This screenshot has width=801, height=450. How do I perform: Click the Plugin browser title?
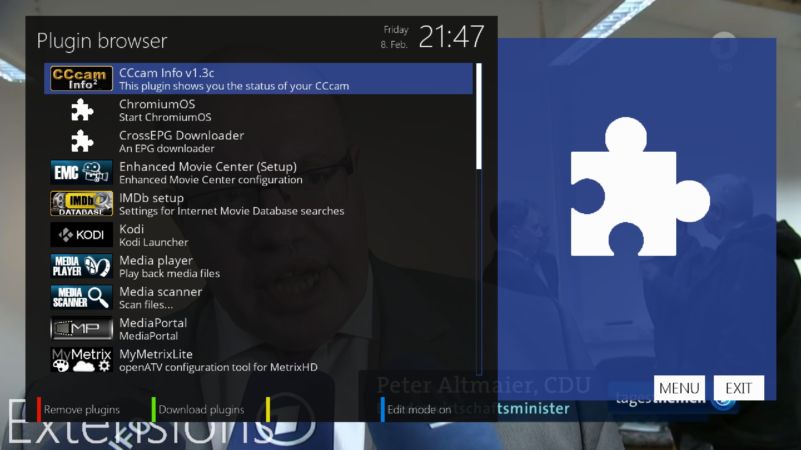[x=102, y=41]
